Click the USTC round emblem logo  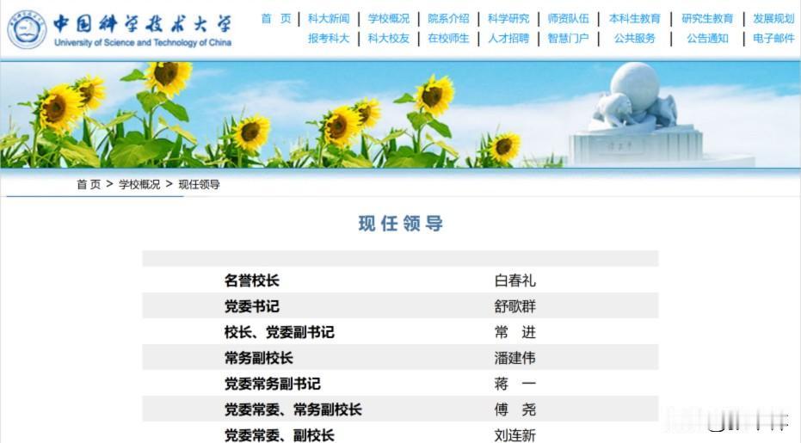(27, 29)
